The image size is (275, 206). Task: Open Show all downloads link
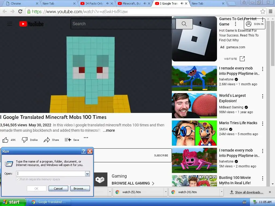pos(249,192)
